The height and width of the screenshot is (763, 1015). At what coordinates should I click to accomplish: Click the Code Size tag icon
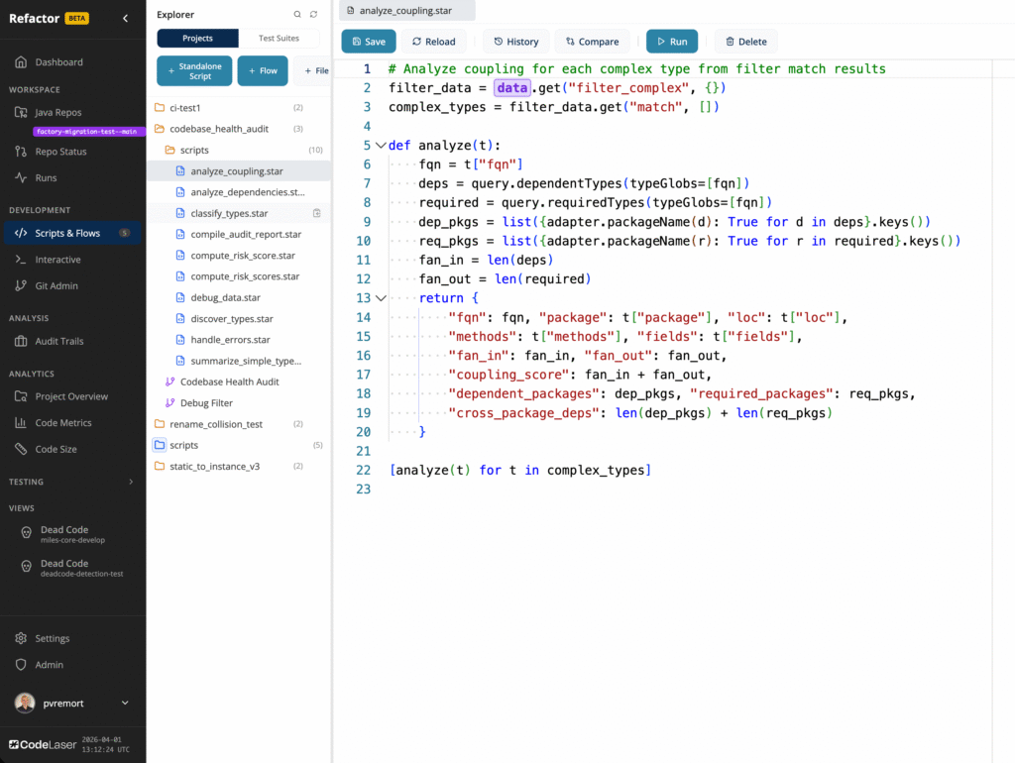click(21, 449)
